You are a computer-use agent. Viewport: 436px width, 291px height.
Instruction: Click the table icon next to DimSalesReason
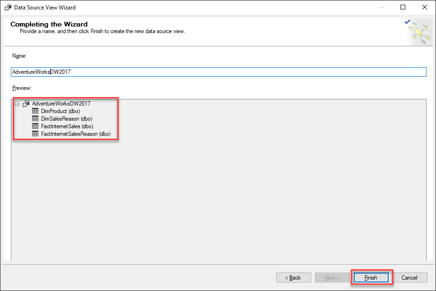click(35, 118)
